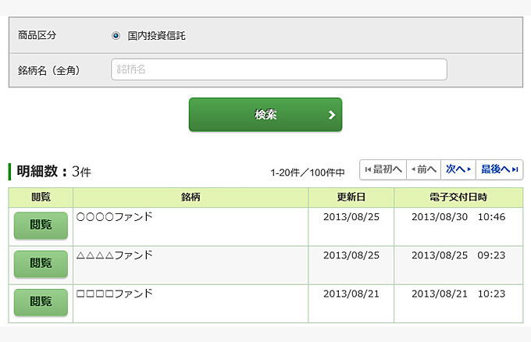Click update date of □□□□ファンド row

click(x=351, y=294)
